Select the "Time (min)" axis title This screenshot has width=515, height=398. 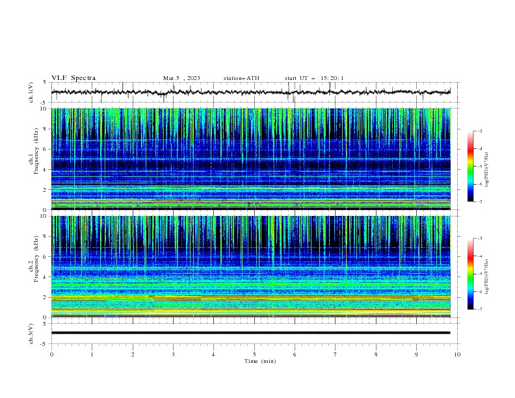click(260, 361)
